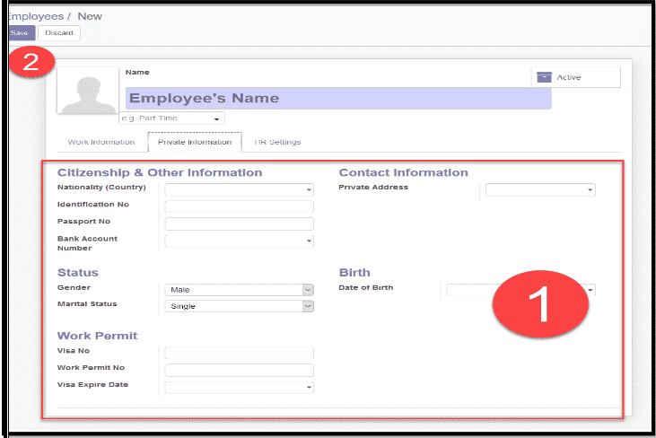Open the Employees breadcrumb link
This screenshot has width=656, height=438.
click(x=36, y=16)
